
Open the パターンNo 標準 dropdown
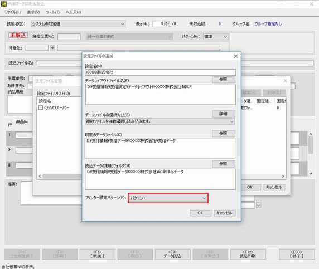pyautogui.click(x=215, y=37)
